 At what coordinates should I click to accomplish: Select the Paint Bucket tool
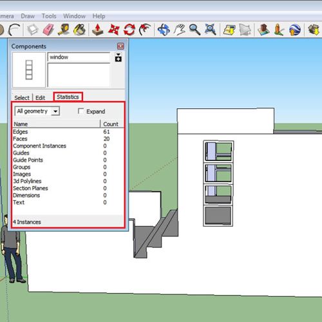click(x=79, y=30)
